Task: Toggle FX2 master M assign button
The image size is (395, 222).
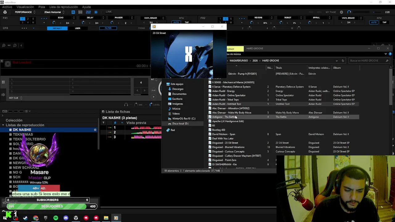Action: pyautogui.click(x=231, y=23)
